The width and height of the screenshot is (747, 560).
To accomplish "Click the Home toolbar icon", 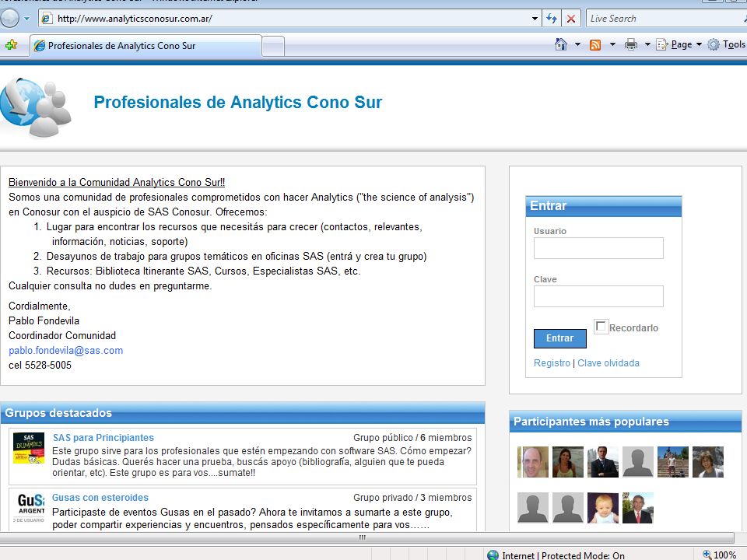I will (x=561, y=45).
